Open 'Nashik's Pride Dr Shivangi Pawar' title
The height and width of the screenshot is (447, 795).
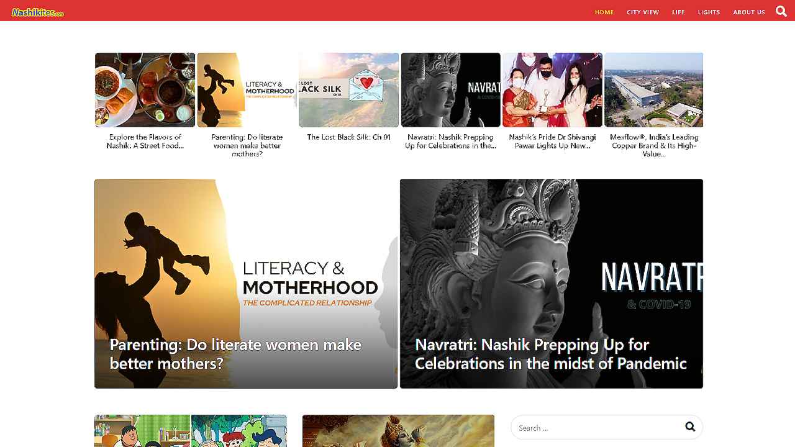(553, 142)
